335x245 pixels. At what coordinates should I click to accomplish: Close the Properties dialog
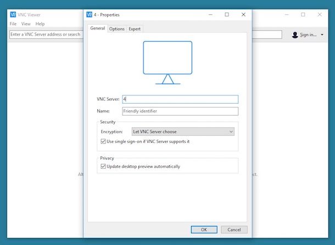coord(243,14)
